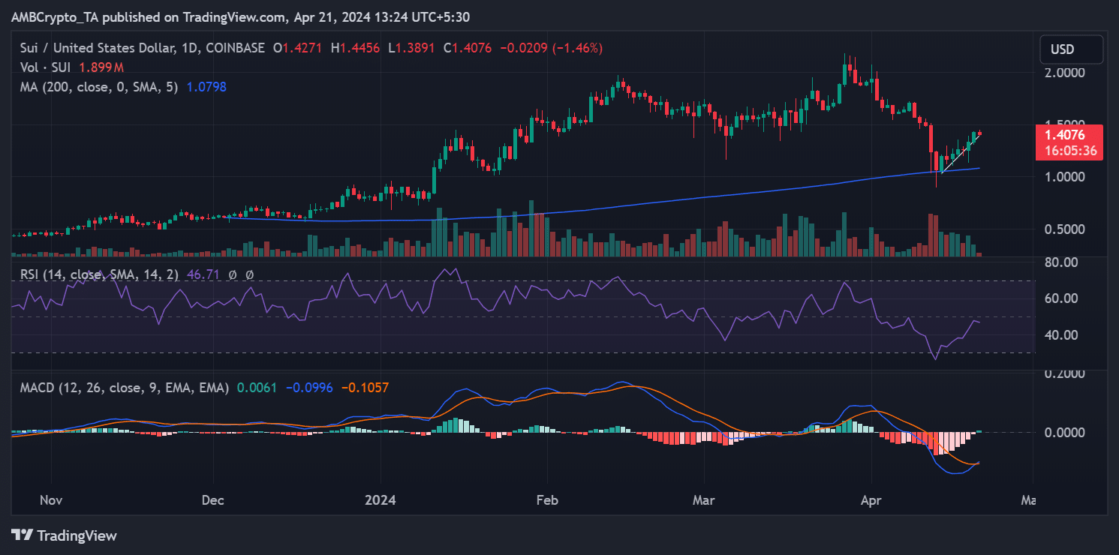Click the 60.00 RSI axis label

[1062, 298]
